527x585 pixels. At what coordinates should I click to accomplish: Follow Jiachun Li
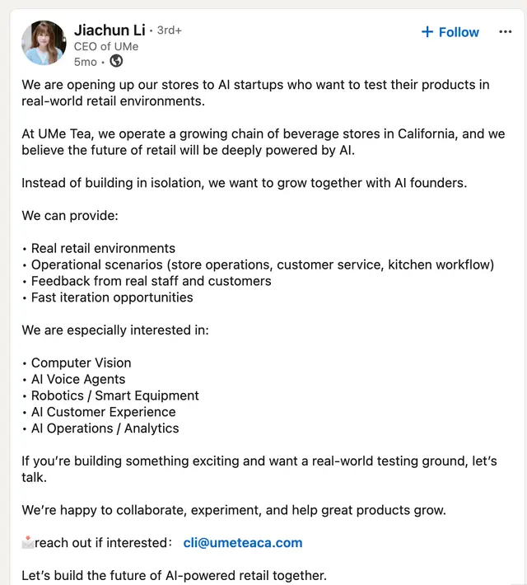pos(450,32)
